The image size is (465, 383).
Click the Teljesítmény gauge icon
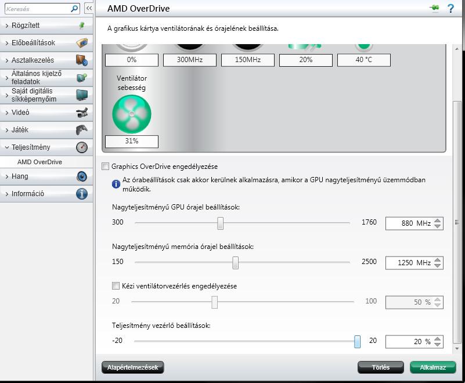pos(82,147)
